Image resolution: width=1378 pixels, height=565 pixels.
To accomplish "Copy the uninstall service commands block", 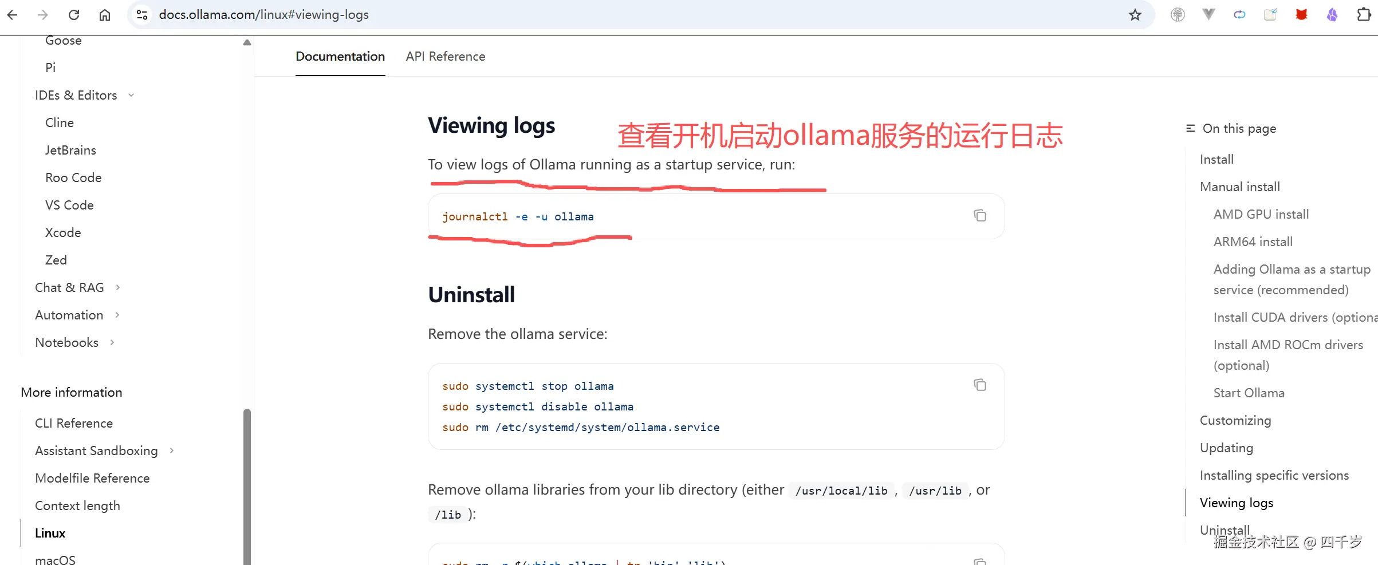I will click(980, 385).
